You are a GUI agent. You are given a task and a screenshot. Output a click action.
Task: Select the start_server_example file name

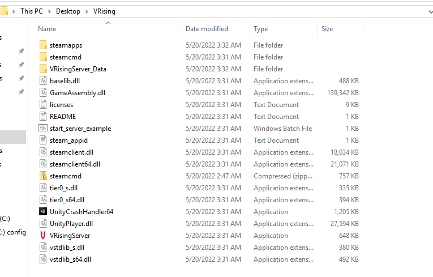click(80, 129)
